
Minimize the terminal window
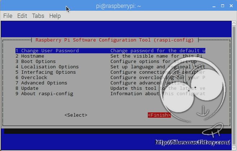pos(214,6)
